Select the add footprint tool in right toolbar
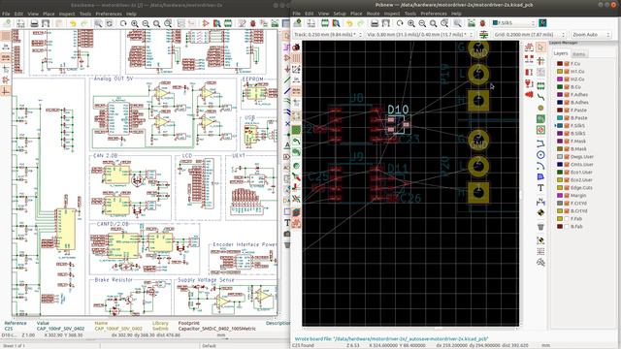The height and width of the screenshot is (349, 621). click(x=540, y=85)
